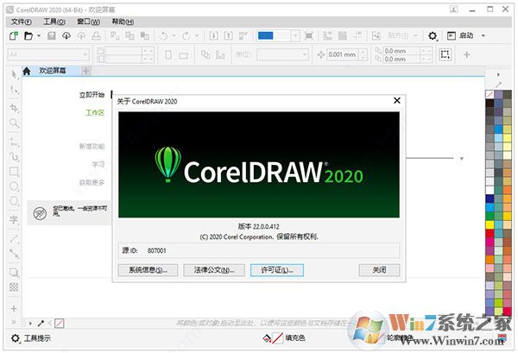Click the cloud download icon

[x=66, y=35]
